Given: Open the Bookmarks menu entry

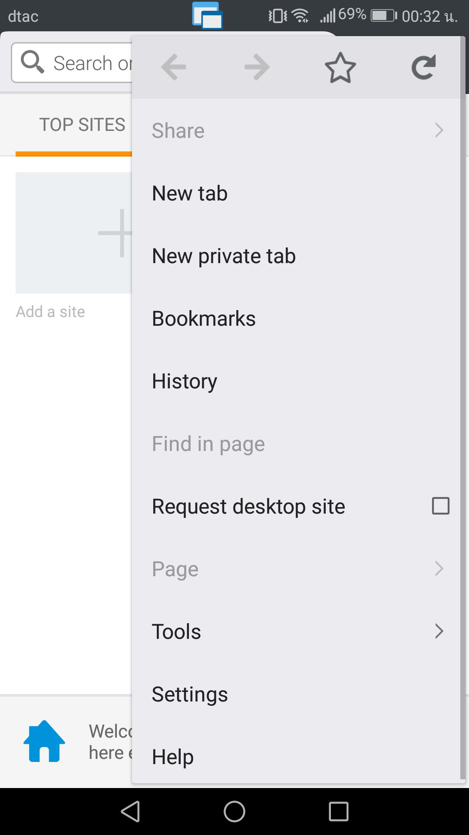Looking at the screenshot, I should (204, 319).
